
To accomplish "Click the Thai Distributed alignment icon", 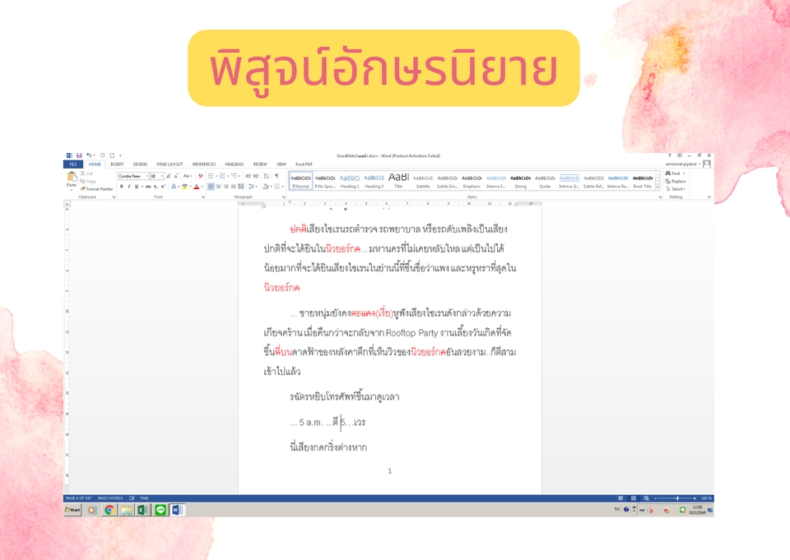I will click(x=241, y=187).
